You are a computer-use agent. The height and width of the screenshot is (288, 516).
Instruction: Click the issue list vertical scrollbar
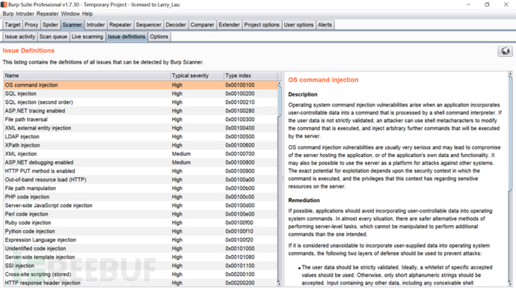(280, 102)
